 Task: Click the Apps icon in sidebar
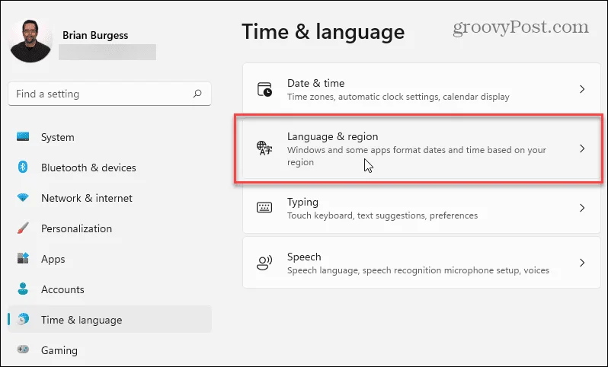(x=23, y=258)
